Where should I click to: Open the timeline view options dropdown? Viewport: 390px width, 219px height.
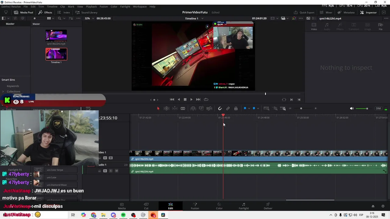pyautogui.click(x=88, y=109)
